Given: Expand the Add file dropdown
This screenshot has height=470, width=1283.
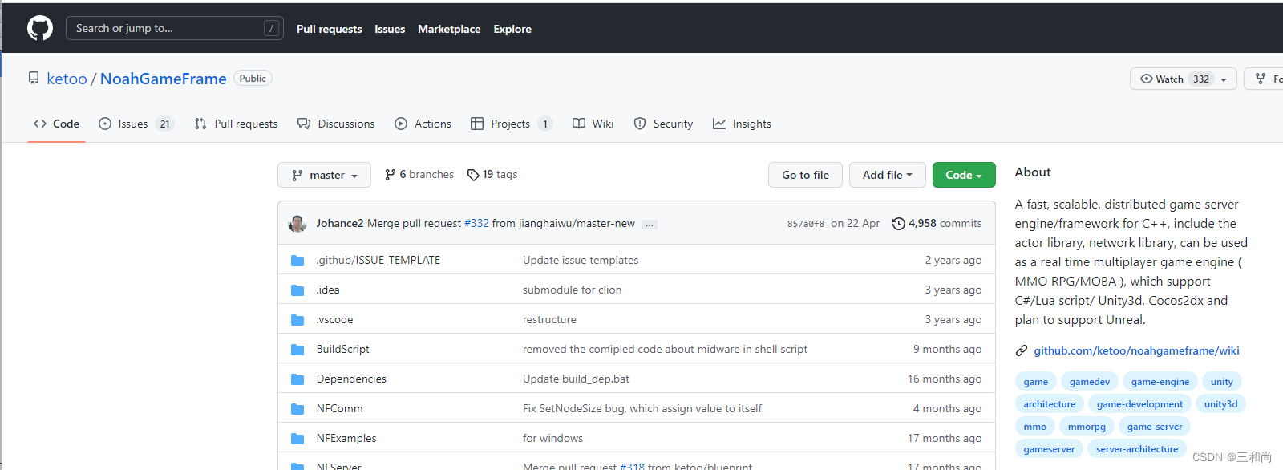Looking at the screenshot, I should (x=888, y=175).
